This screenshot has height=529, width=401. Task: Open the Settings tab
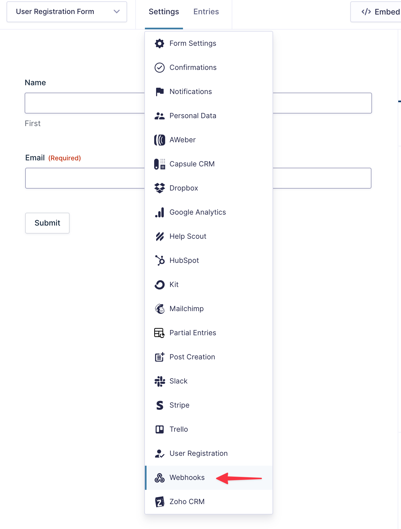(x=164, y=12)
